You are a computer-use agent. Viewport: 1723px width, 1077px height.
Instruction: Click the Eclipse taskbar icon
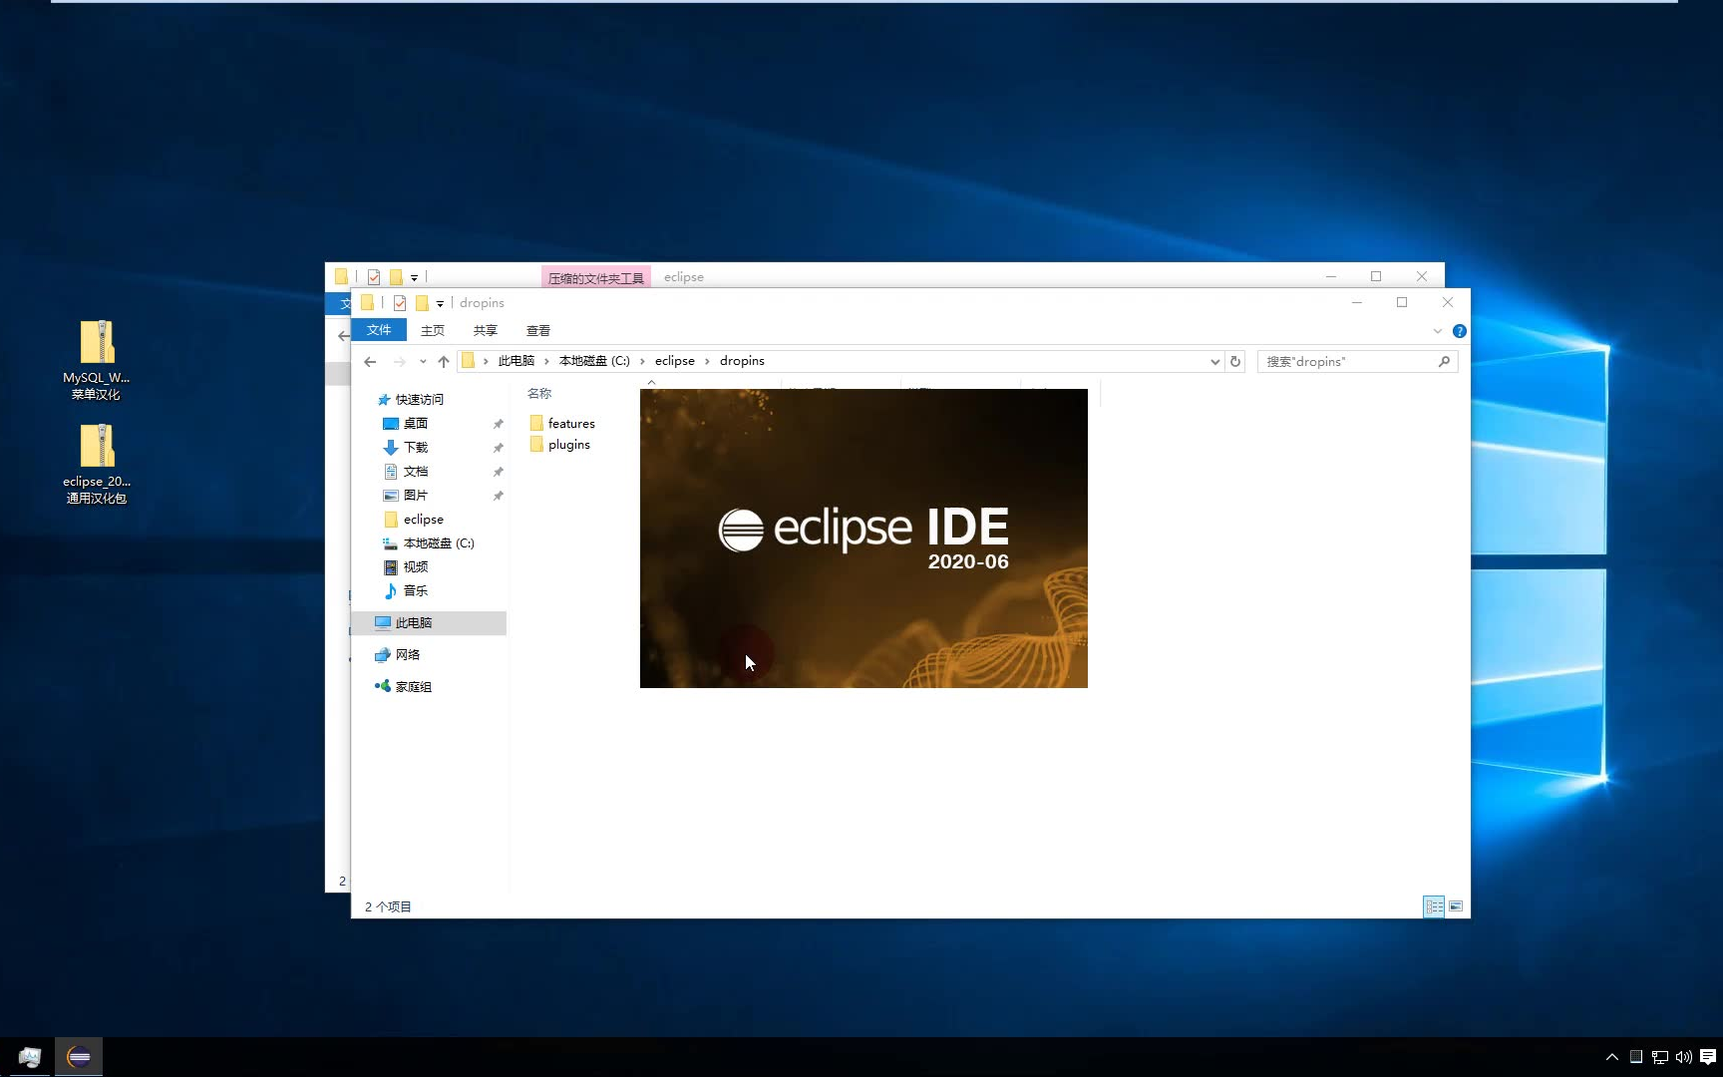(79, 1057)
